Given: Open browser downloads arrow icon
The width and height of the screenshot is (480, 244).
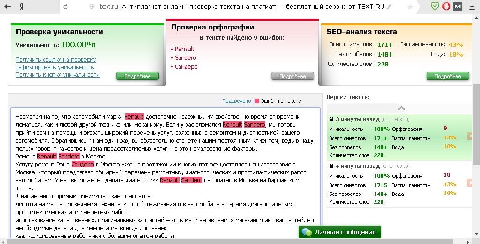Looking at the screenshot, I should tap(472, 7).
